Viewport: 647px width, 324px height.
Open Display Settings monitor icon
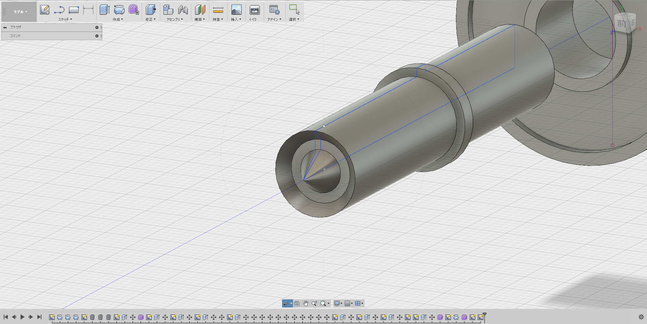tap(337, 303)
